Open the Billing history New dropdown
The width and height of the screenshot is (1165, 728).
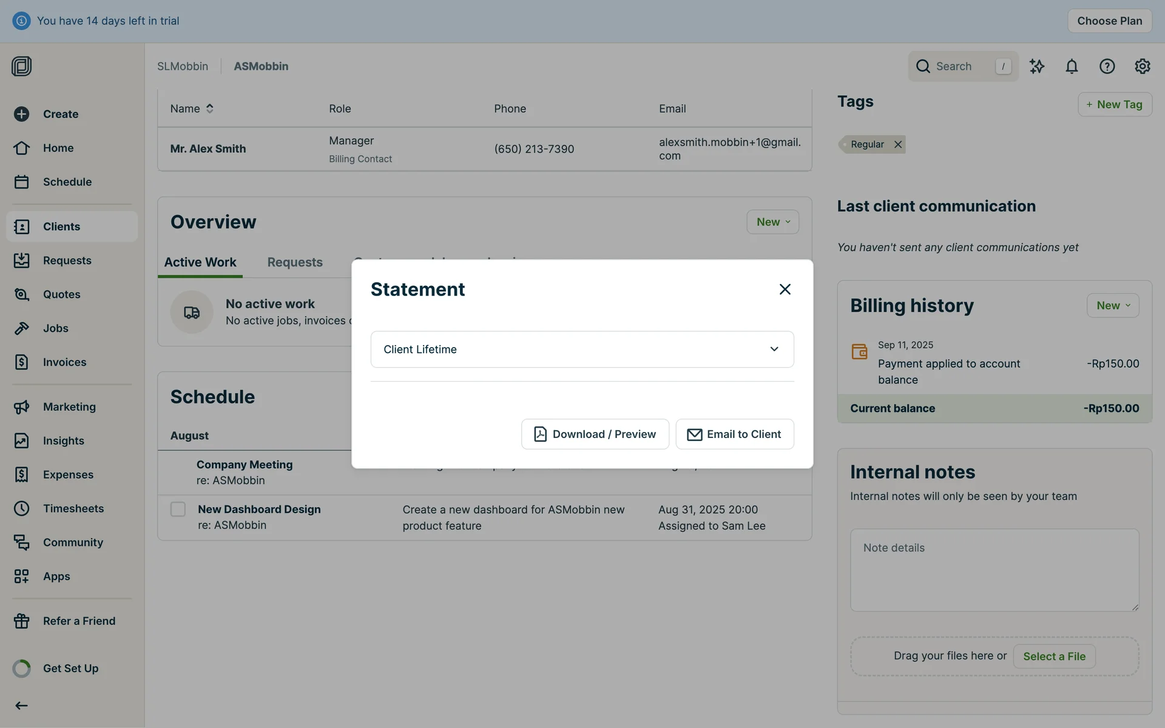coord(1112,306)
